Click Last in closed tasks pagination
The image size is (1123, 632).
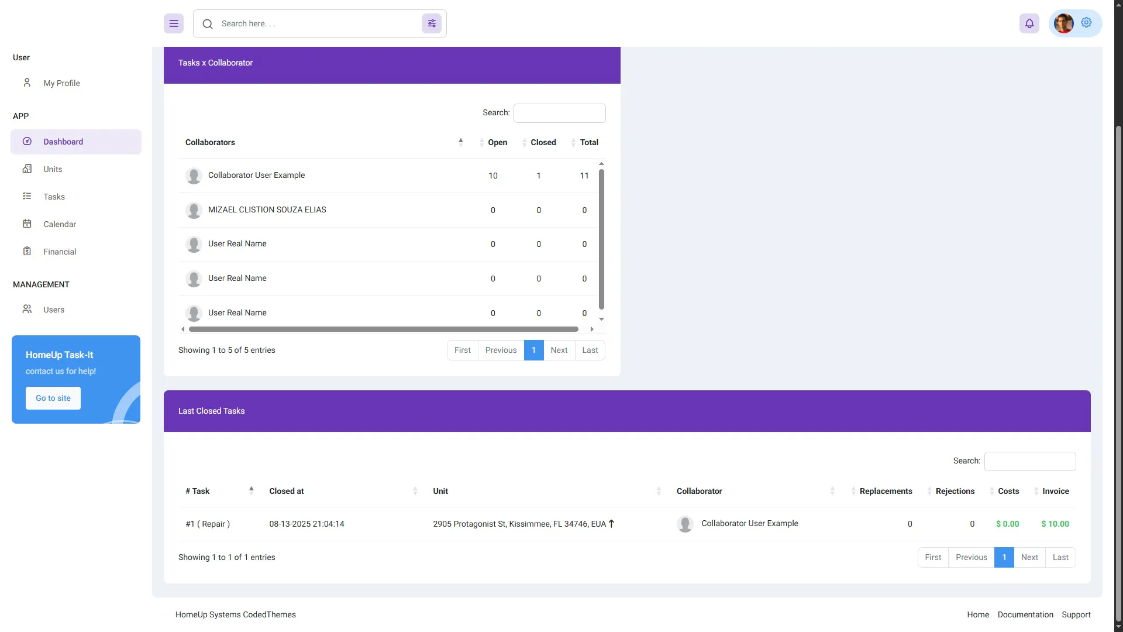(1060, 557)
